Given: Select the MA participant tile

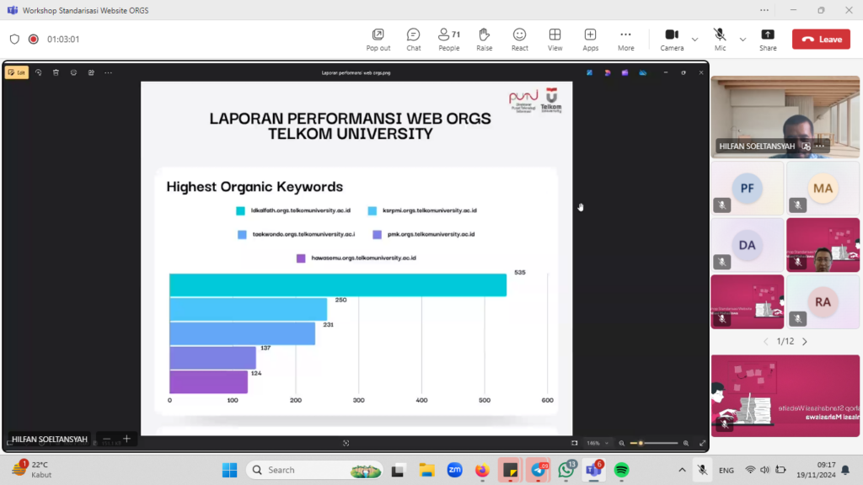Looking at the screenshot, I should pos(823,188).
